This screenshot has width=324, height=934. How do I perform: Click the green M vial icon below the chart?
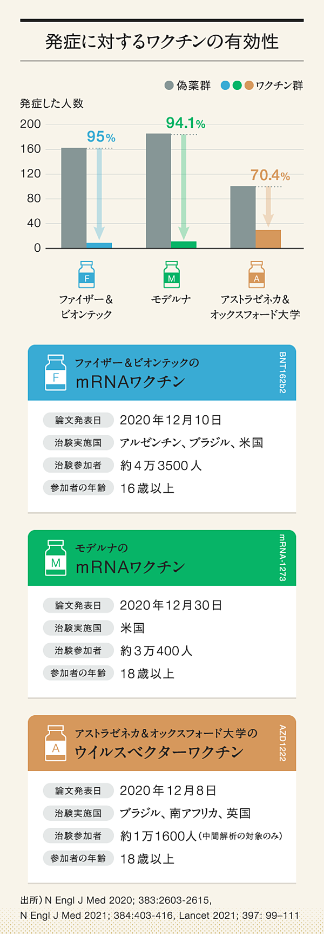click(x=171, y=275)
